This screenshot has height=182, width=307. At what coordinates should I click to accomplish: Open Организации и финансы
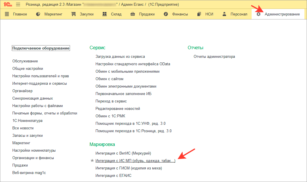(33, 158)
